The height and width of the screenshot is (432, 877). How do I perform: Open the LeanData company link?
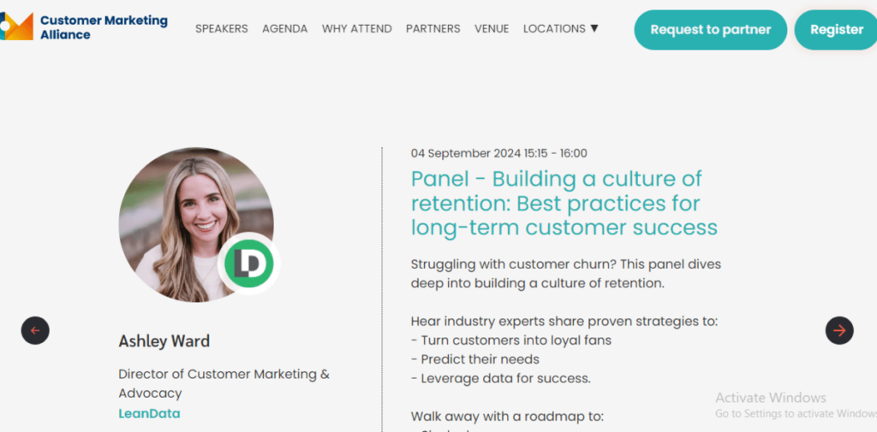(x=149, y=413)
